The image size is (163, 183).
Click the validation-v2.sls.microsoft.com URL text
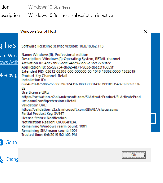pos(70,110)
